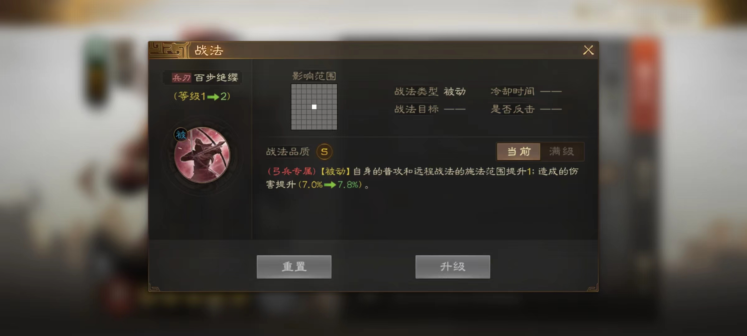Click the archer skill portrait icon
This screenshot has height=336, width=747.
(202, 155)
